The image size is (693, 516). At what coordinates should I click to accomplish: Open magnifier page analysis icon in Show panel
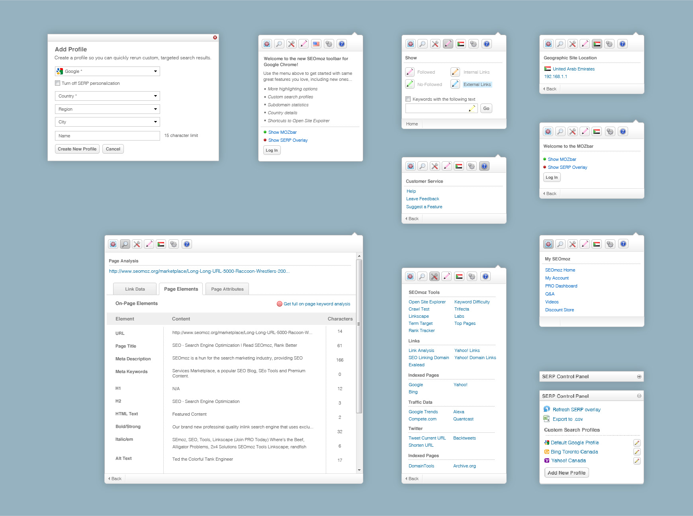coord(423,44)
